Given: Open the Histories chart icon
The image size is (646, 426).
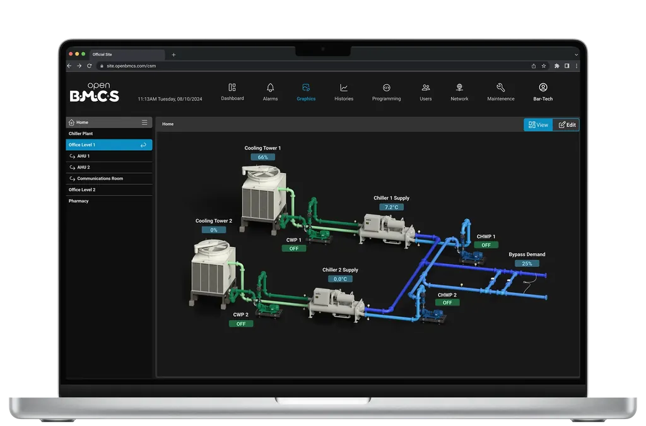Looking at the screenshot, I should tap(344, 88).
